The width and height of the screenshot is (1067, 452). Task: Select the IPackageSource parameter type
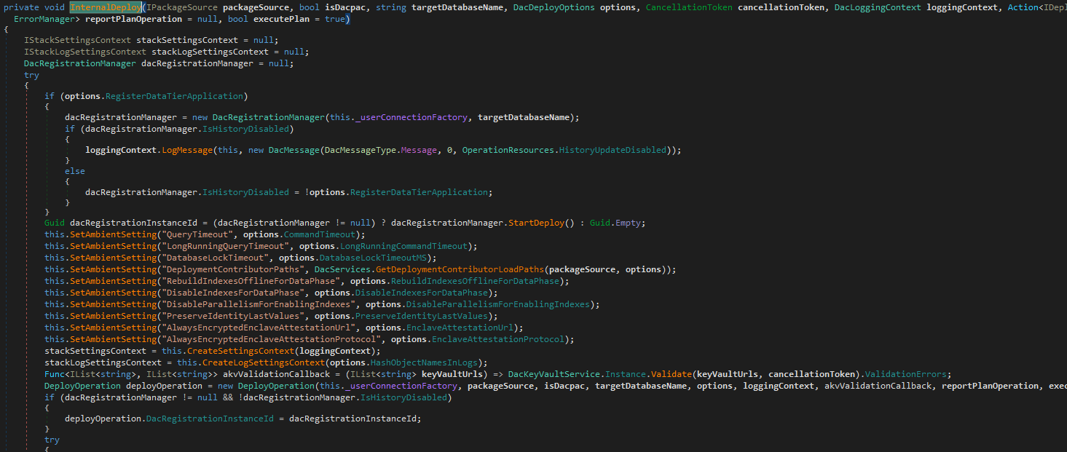pos(182,7)
